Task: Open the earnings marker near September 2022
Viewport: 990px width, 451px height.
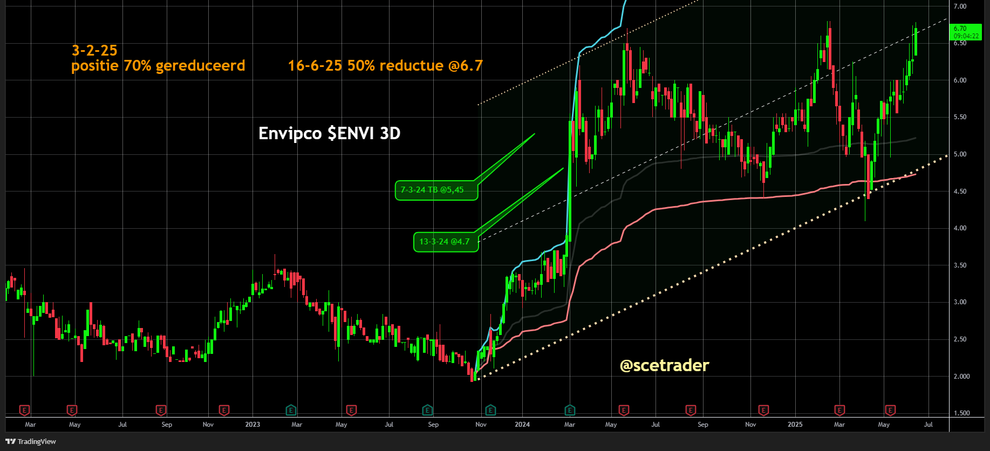Action: click(161, 411)
